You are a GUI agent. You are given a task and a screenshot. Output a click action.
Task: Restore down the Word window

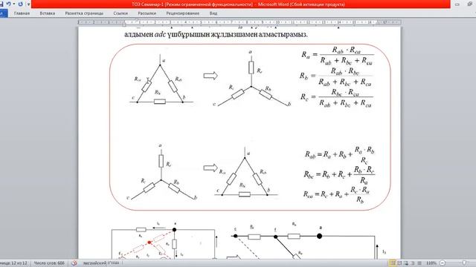pyautogui.click(x=470, y=4)
